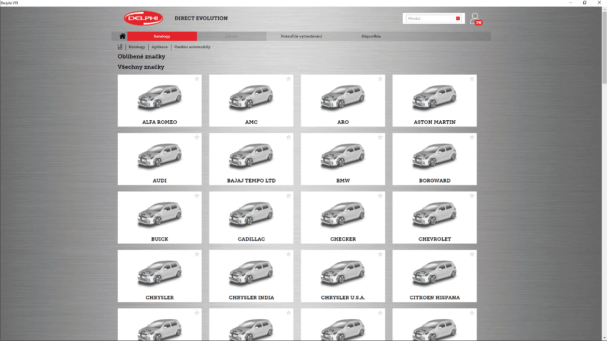607x341 pixels.
Task: Open the user profile icon
Action: (x=475, y=19)
